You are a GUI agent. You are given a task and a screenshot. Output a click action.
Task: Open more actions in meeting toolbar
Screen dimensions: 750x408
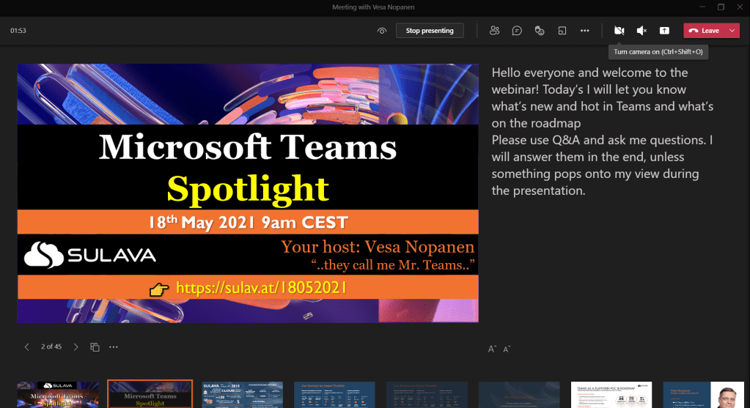pyautogui.click(x=584, y=31)
